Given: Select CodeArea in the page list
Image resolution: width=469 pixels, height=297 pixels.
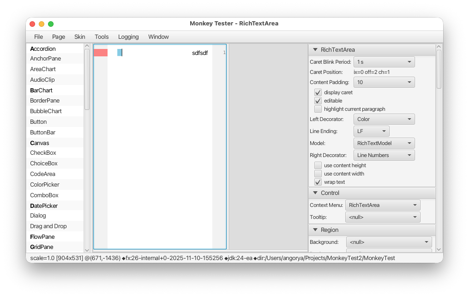Looking at the screenshot, I should [43, 174].
